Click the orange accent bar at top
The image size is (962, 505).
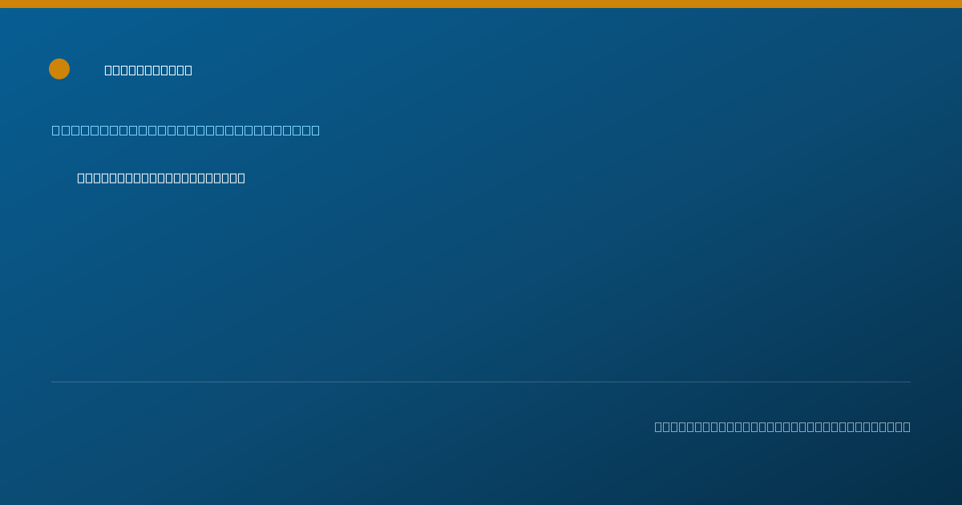(x=481, y=4)
